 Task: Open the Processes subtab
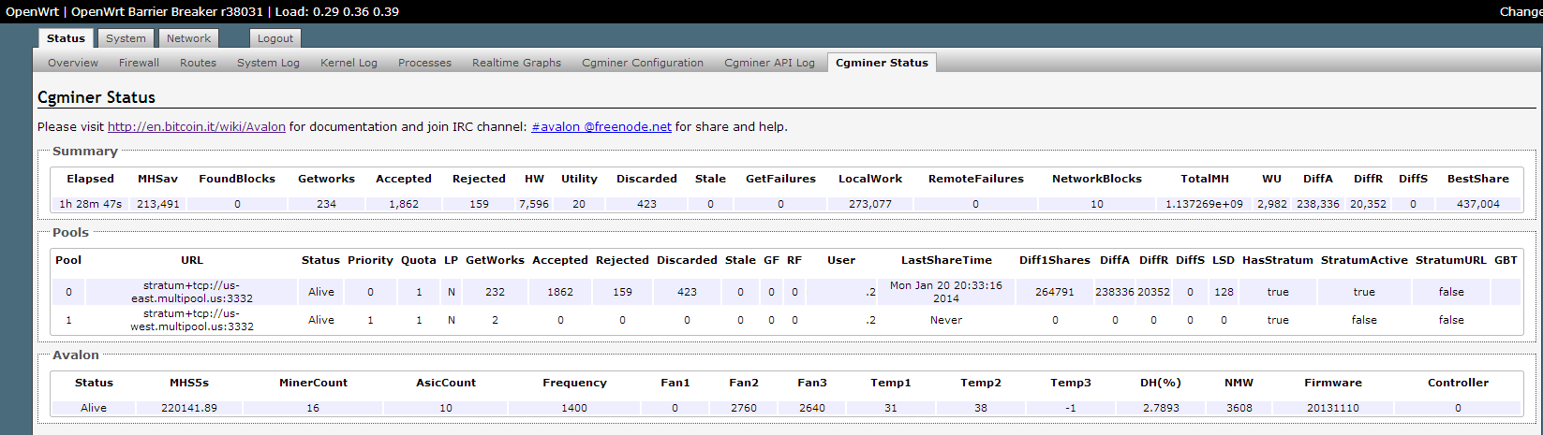(424, 63)
